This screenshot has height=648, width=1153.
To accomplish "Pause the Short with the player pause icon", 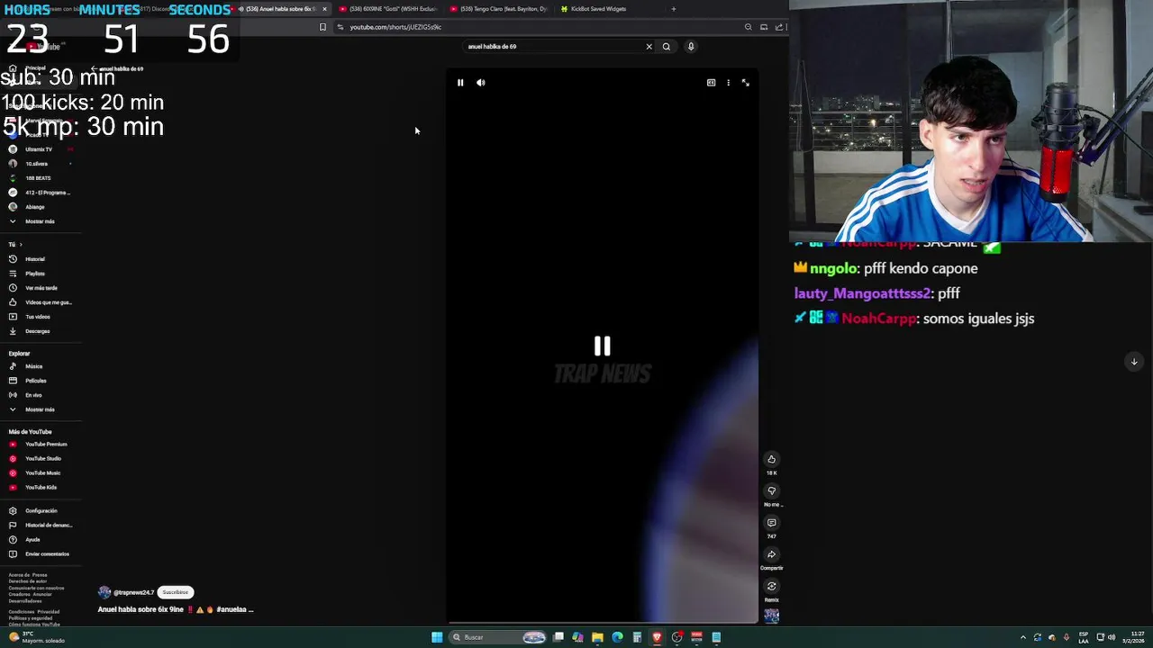I will 460,83.
